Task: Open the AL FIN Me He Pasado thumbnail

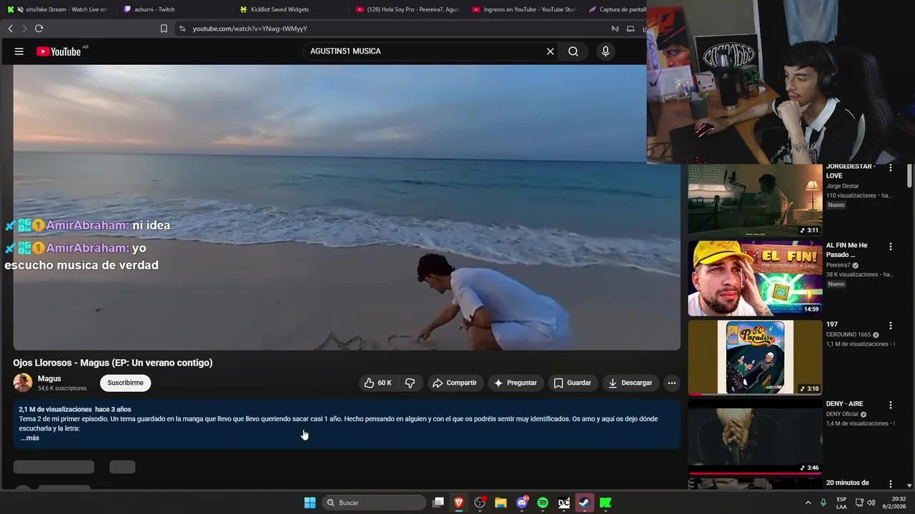Action: 755,278
